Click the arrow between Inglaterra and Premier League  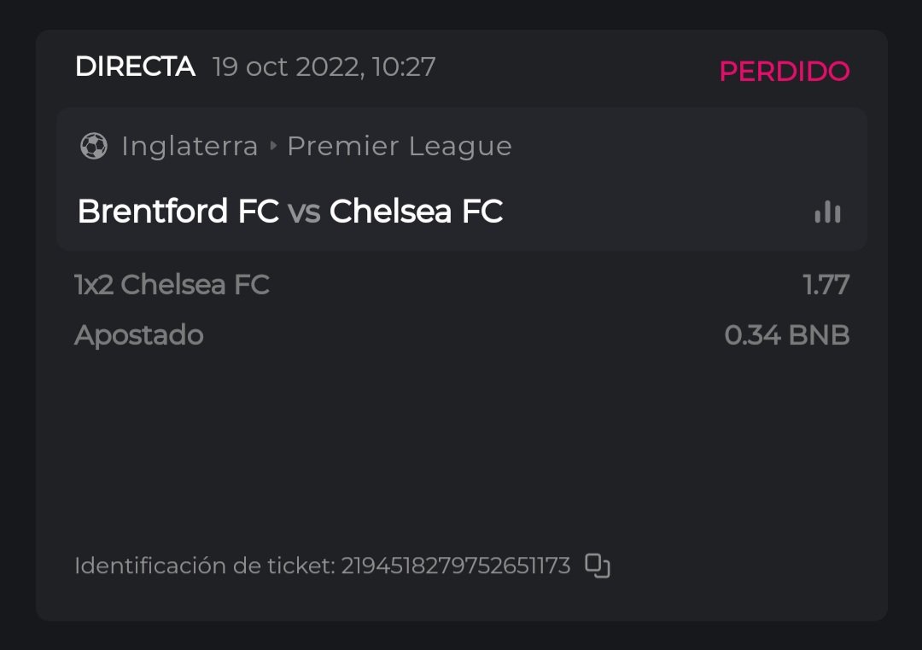(x=273, y=147)
